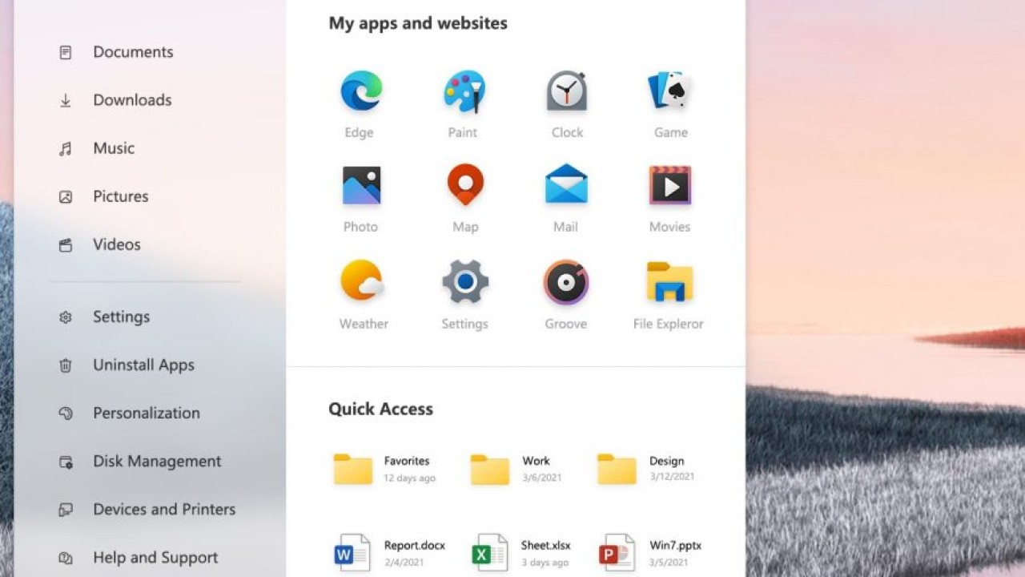Launch the Photo app
Image resolution: width=1025 pixels, height=577 pixels.
tap(361, 186)
